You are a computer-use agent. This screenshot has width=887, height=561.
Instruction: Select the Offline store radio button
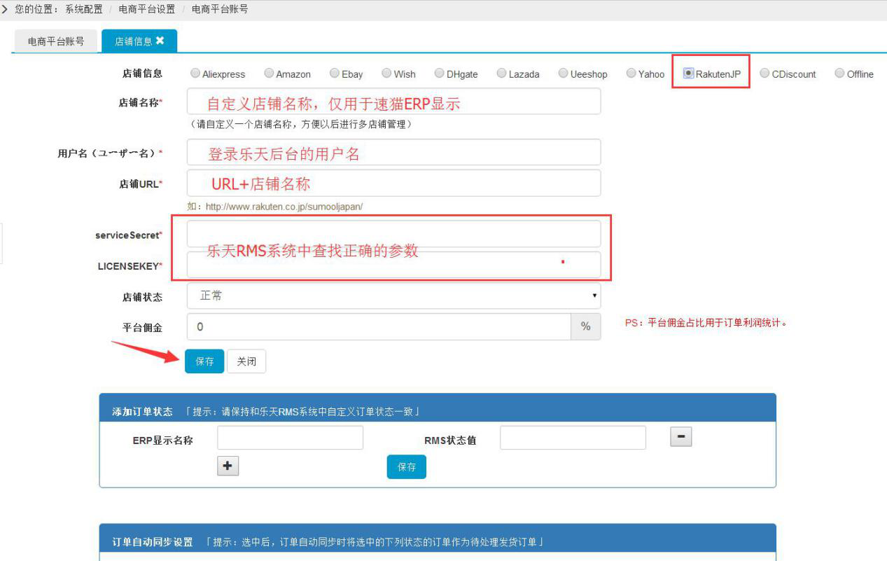[839, 74]
